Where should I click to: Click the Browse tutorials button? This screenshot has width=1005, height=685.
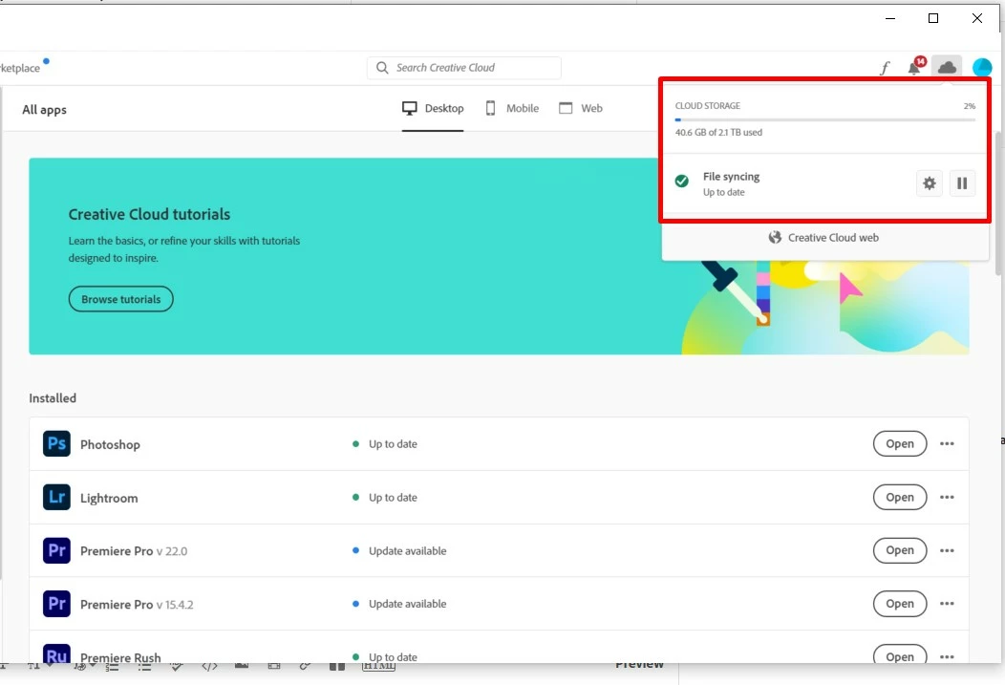coord(121,299)
